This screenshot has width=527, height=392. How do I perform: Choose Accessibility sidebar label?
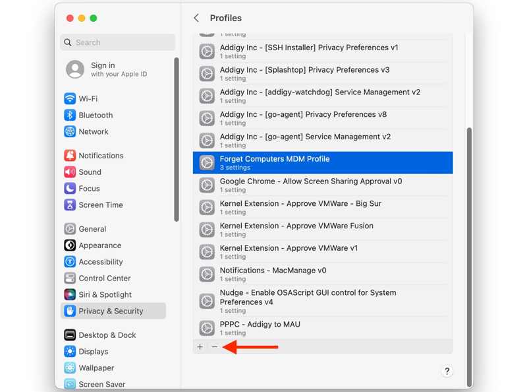click(101, 262)
